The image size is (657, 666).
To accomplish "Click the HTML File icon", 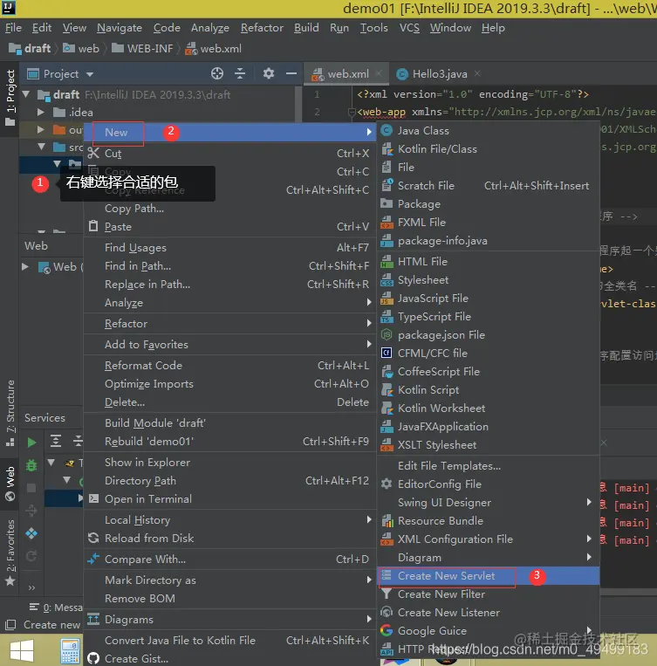I will (387, 261).
